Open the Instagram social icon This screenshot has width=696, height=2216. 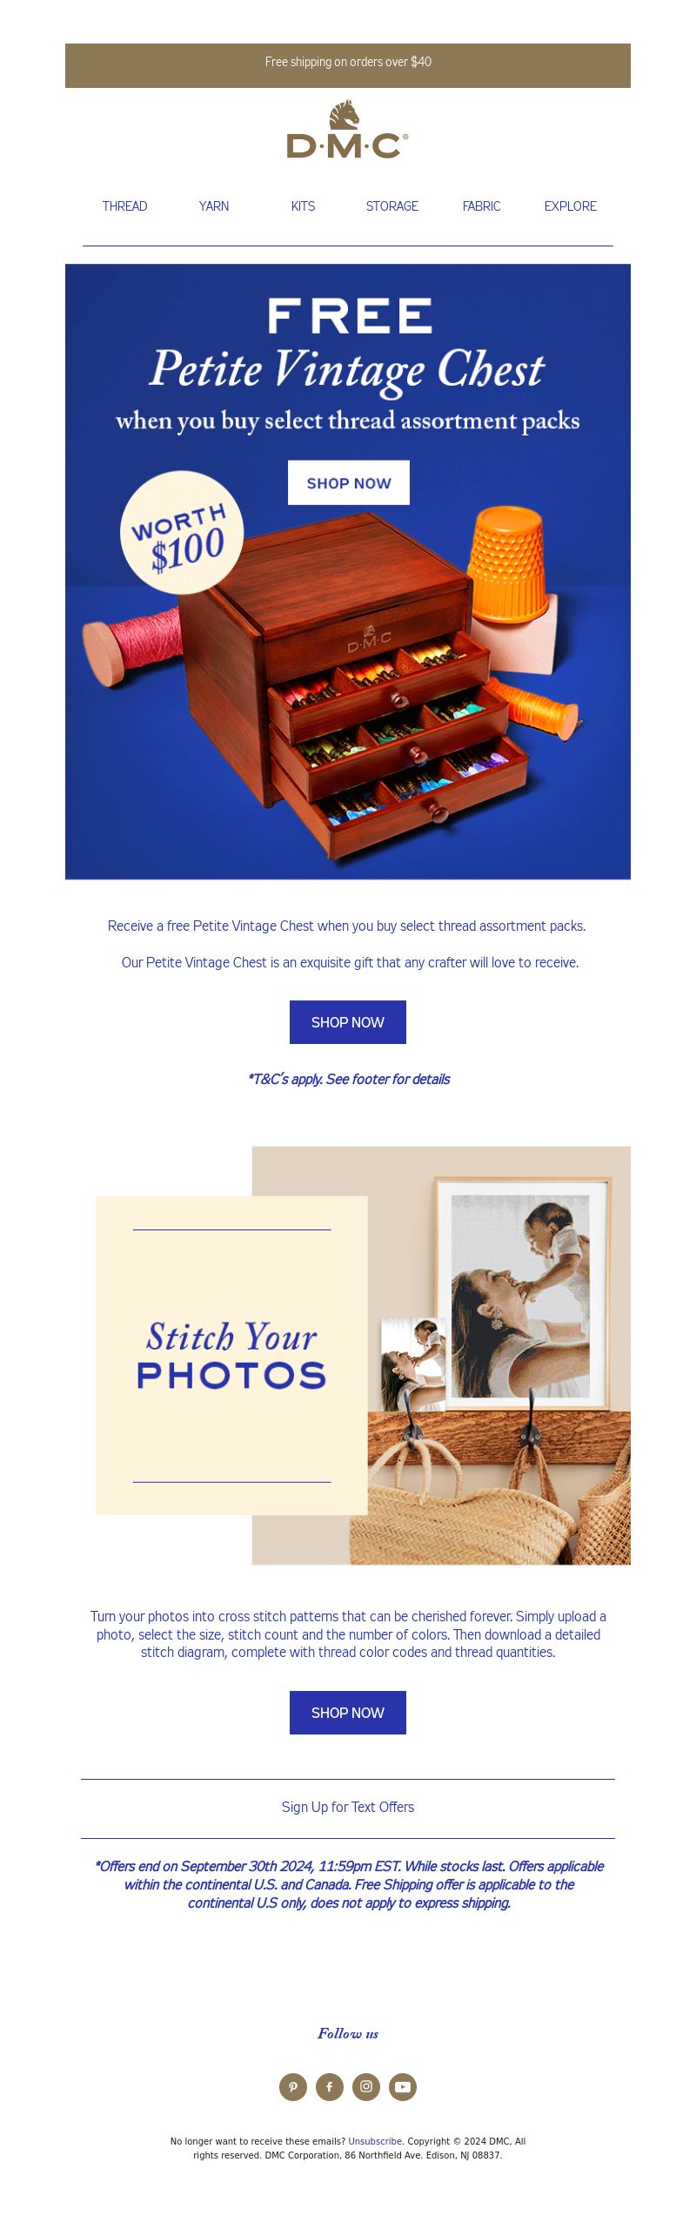click(366, 2087)
